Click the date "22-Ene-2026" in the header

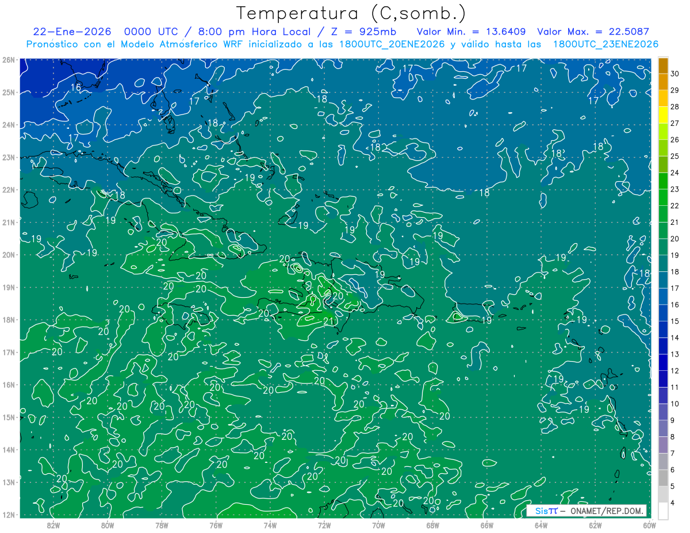click(x=71, y=32)
